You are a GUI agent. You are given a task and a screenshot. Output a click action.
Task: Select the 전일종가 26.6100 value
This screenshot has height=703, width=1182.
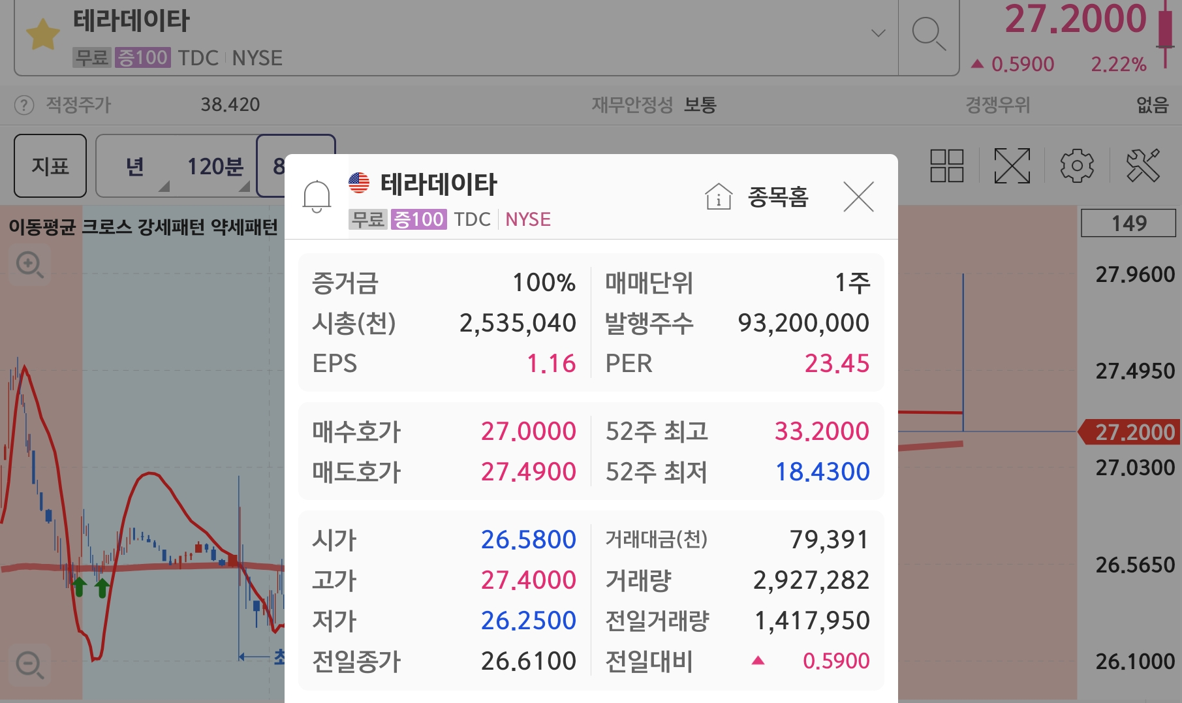(529, 661)
